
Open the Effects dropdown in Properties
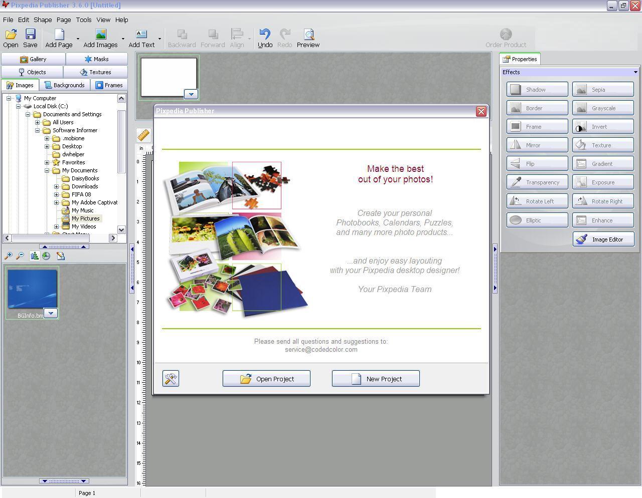pos(635,72)
